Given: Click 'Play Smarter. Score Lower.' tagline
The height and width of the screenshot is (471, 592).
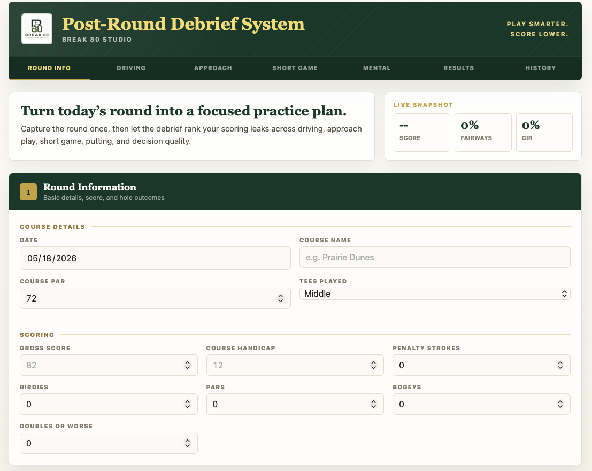Looking at the screenshot, I should click(x=537, y=29).
